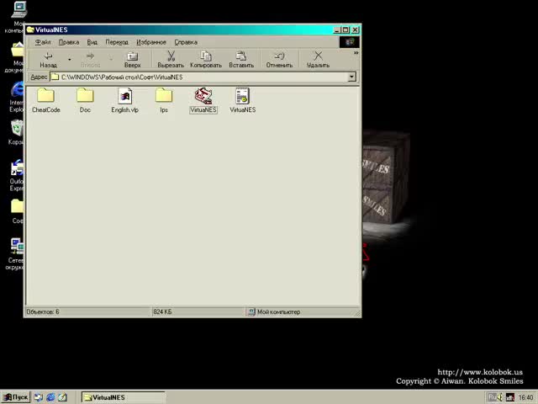The height and width of the screenshot is (404, 538).
Task: Click the Копировать (Copy) toolbar icon
Action: pos(205,56)
